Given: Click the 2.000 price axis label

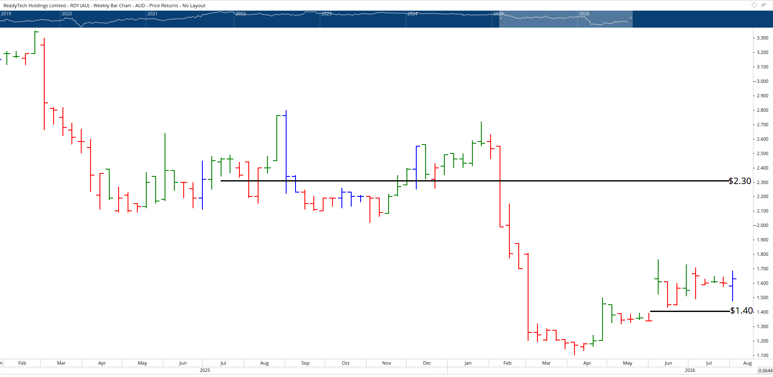Looking at the screenshot, I should tap(762, 225).
